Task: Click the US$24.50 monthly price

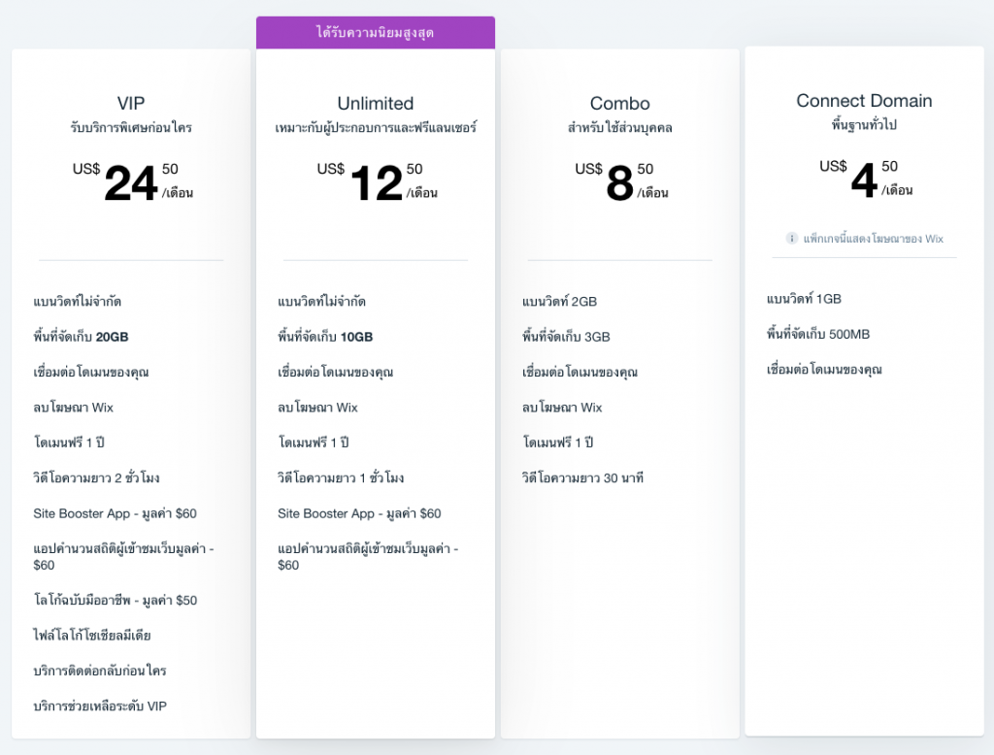Action: (x=132, y=181)
